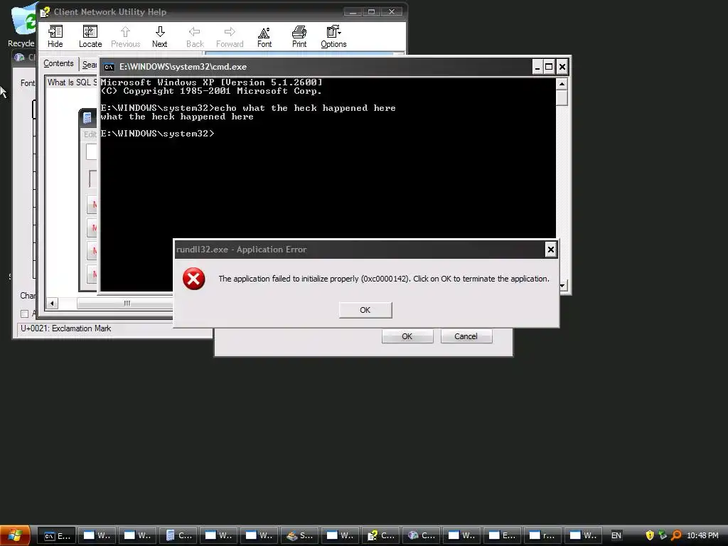
Task: Click the cmd window vertical scroll thumb
Action: point(562,98)
